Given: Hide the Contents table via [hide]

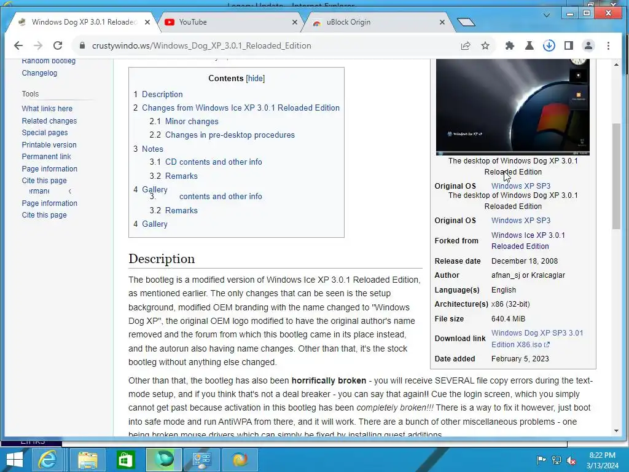Looking at the screenshot, I should pyautogui.click(x=255, y=78).
